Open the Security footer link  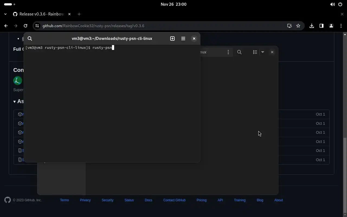108,200
